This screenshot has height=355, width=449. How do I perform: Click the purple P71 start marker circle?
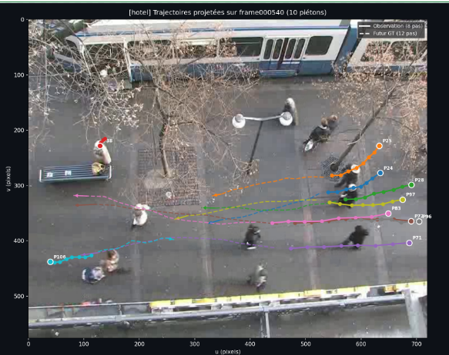pyautogui.click(x=409, y=243)
